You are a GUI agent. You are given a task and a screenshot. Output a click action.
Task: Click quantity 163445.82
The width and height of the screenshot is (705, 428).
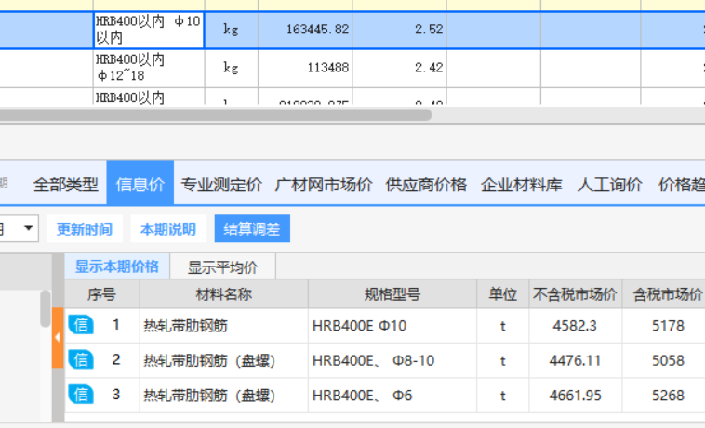coord(317,29)
